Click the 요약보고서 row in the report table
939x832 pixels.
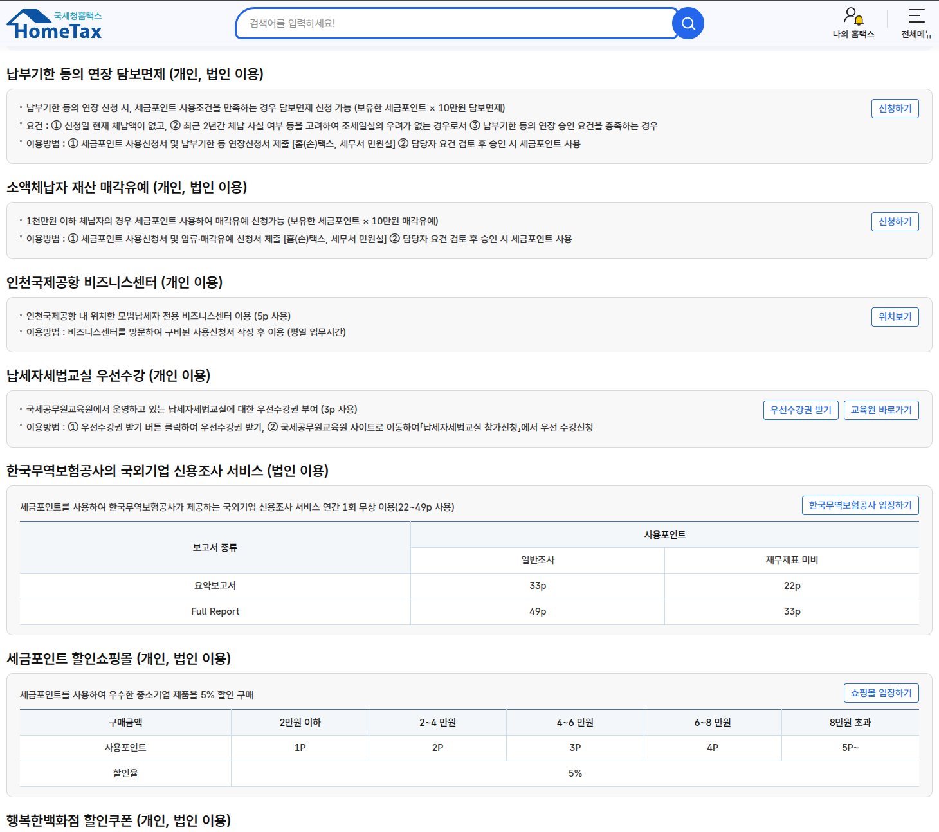pos(215,586)
